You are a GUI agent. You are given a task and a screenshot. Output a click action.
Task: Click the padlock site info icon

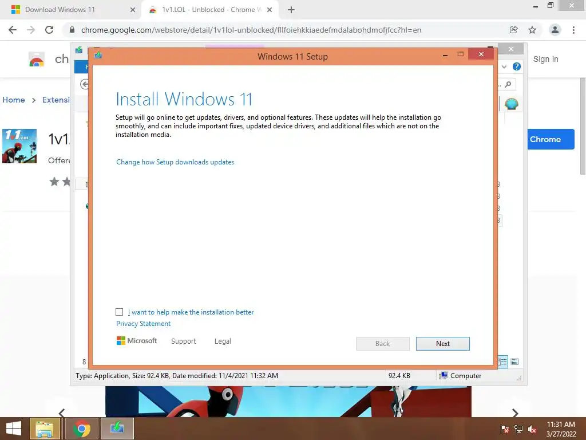tap(72, 30)
